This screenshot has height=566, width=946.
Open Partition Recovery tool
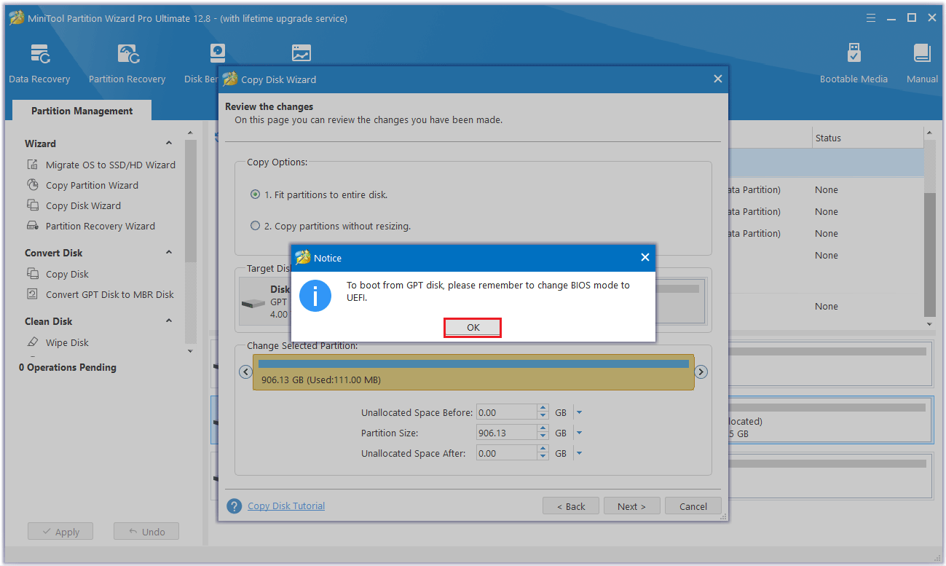click(x=127, y=63)
